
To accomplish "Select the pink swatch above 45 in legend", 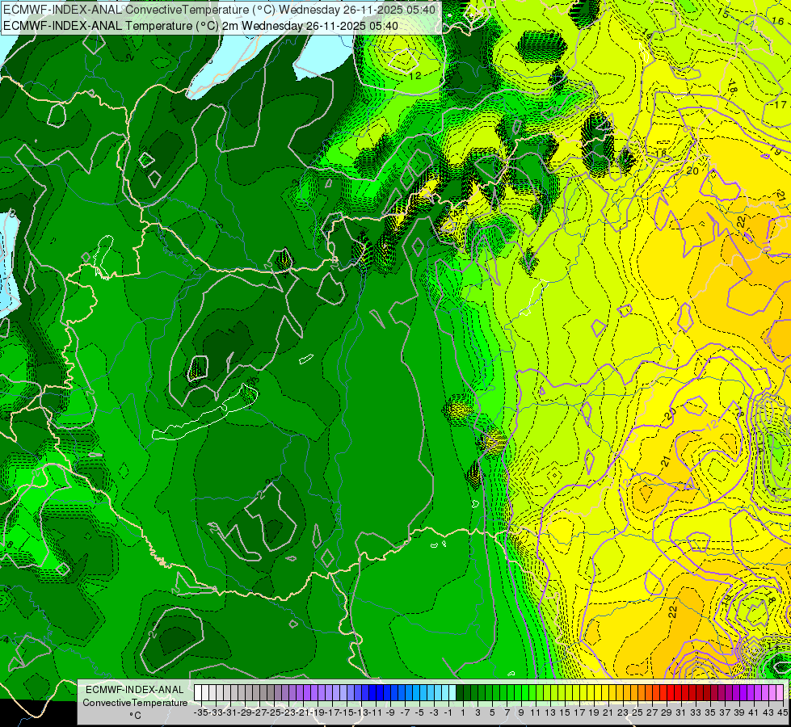I will pos(780,692).
